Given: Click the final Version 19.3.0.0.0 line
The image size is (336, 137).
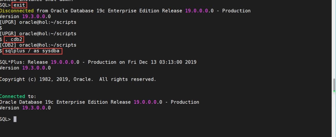Looking at the screenshot, I should (25, 108).
